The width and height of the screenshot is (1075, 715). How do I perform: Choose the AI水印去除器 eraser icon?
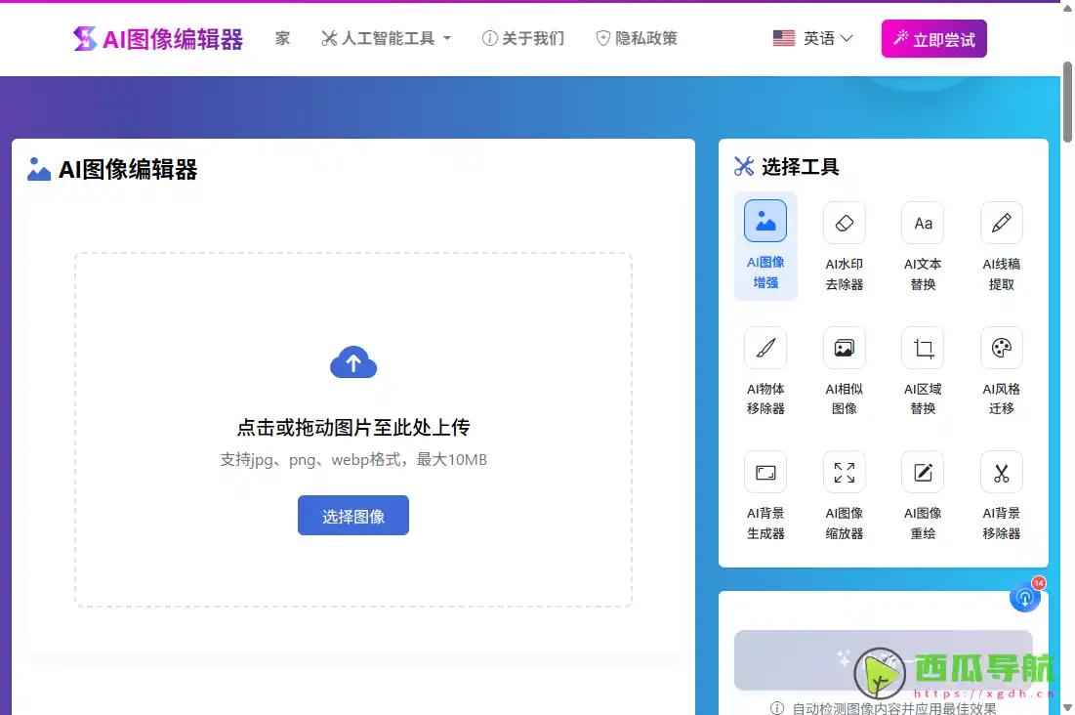(x=844, y=223)
